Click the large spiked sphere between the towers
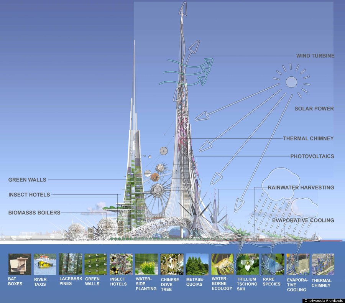345x303 pixels. (158, 190)
